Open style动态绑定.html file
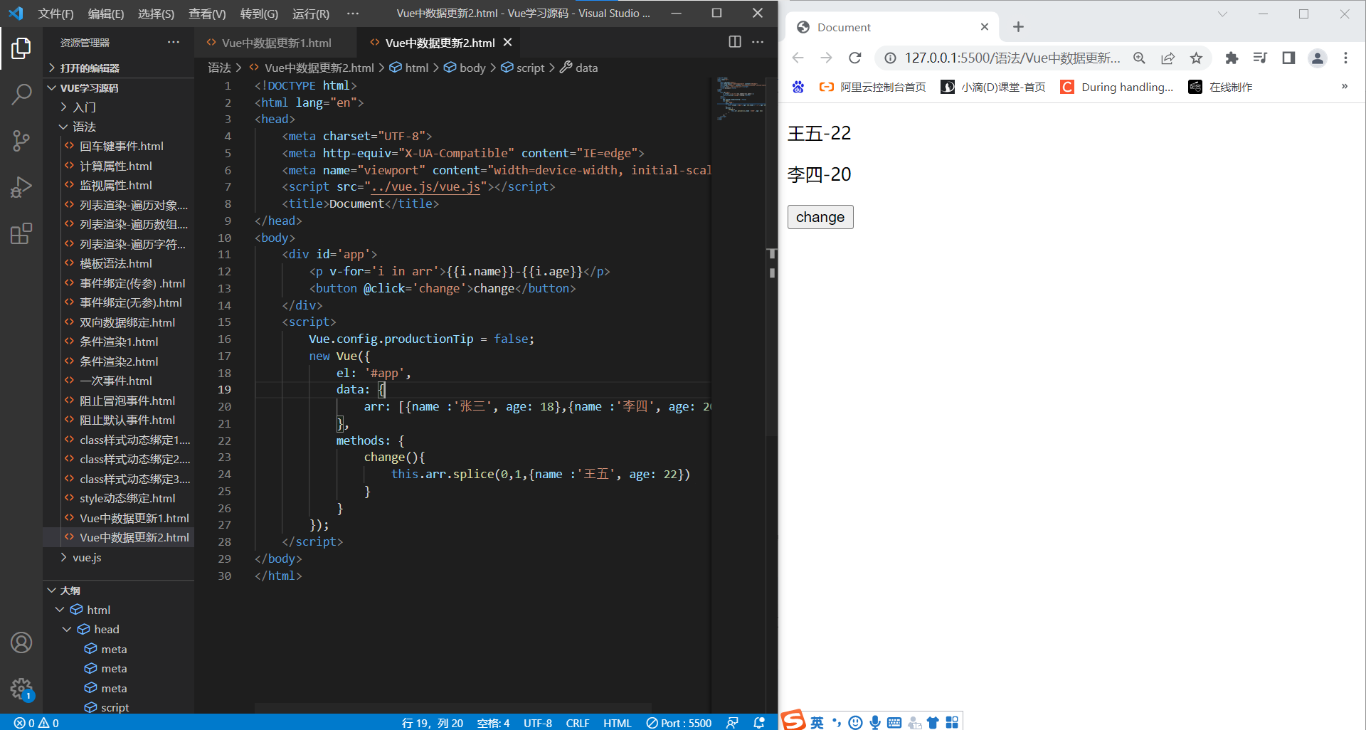The height and width of the screenshot is (730, 1366). coord(118,498)
